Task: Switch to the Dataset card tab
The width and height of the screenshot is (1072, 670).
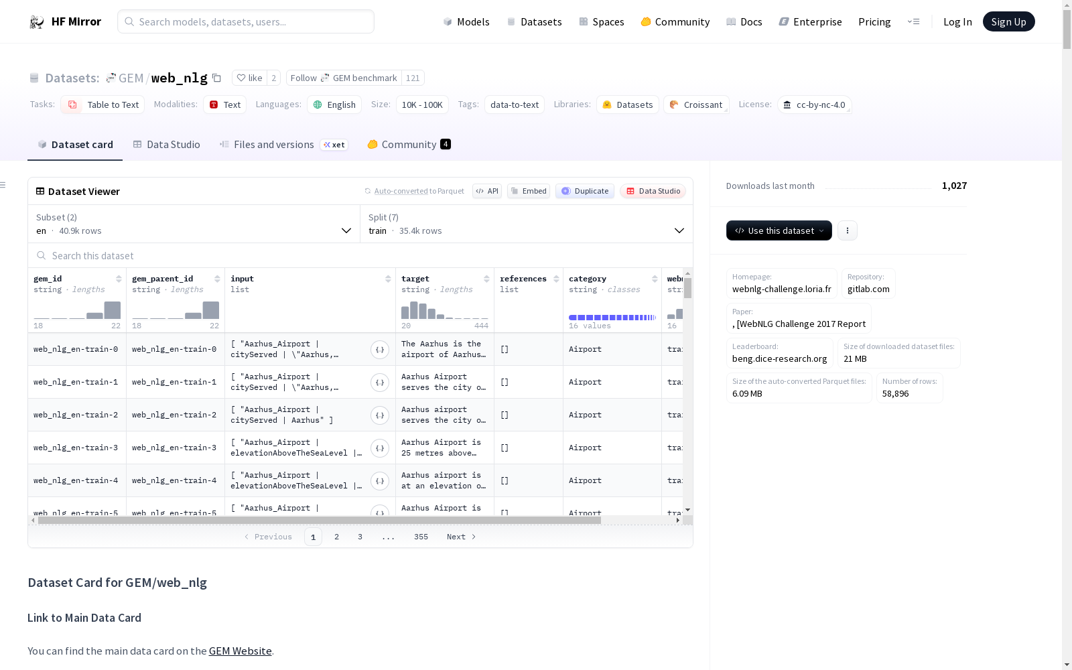Action: pos(75,145)
